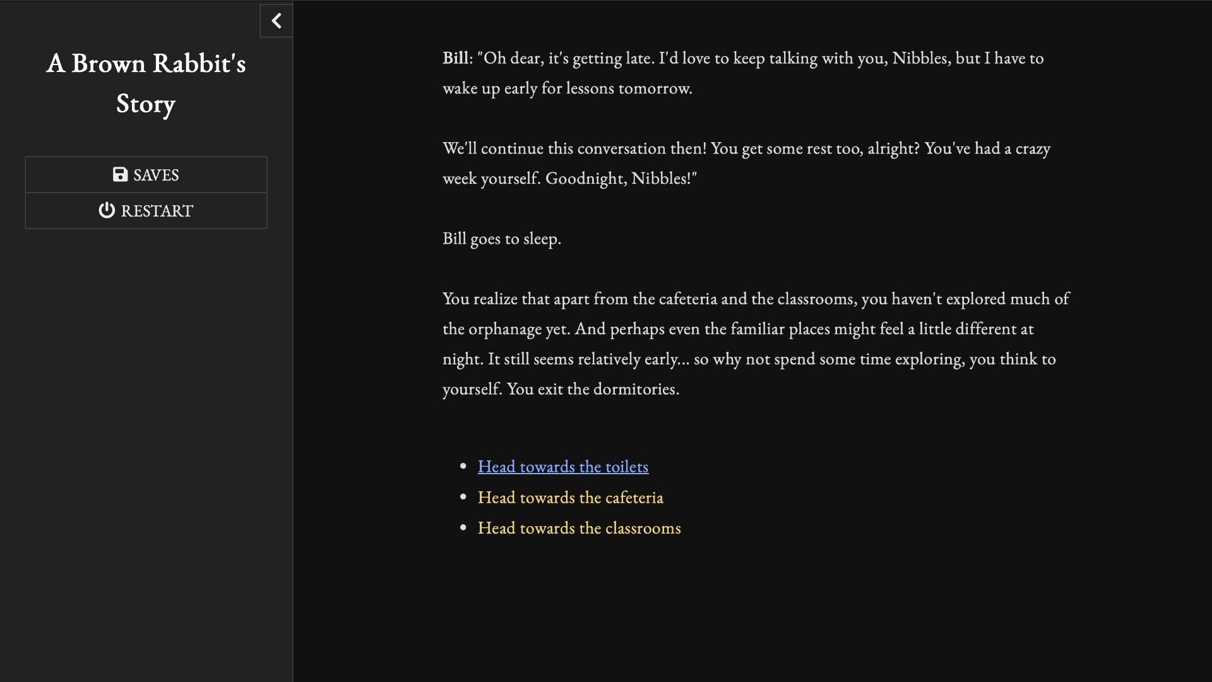Image resolution: width=1212 pixels, height=682 pixels.
Task: Toggle the sidebar visibility with the arrow button
Action: point(276,20)
